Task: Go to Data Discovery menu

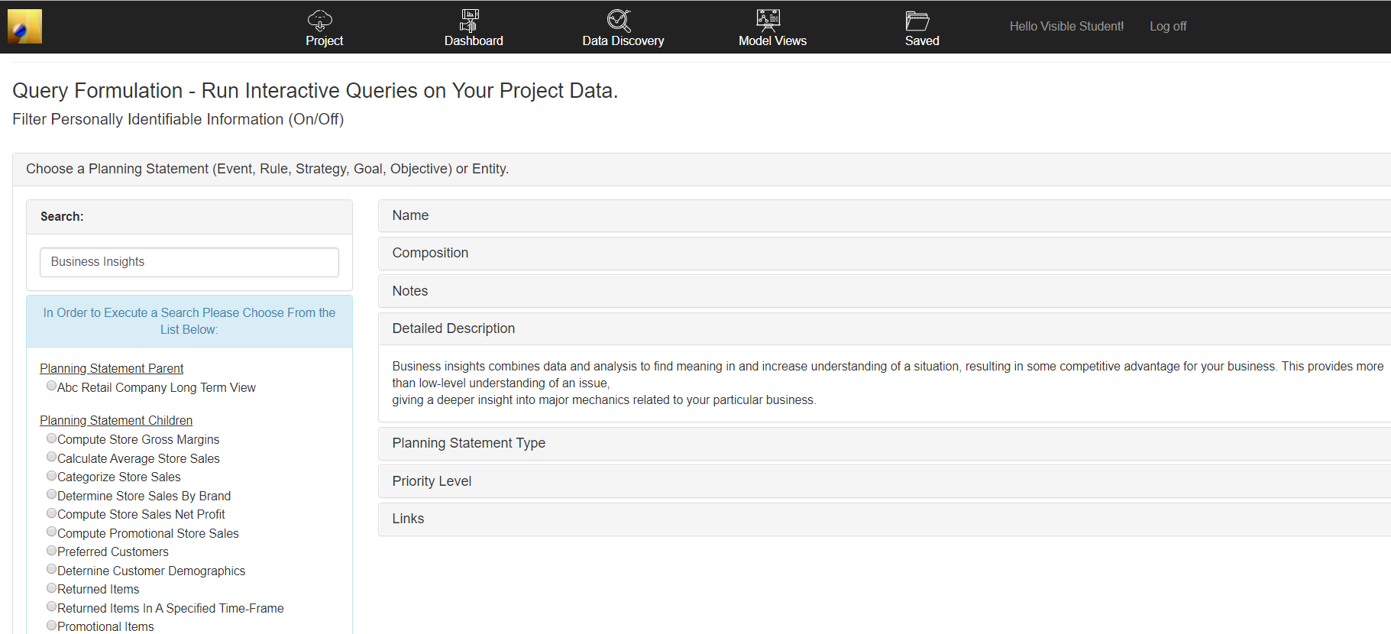Action: click(623, 41)
